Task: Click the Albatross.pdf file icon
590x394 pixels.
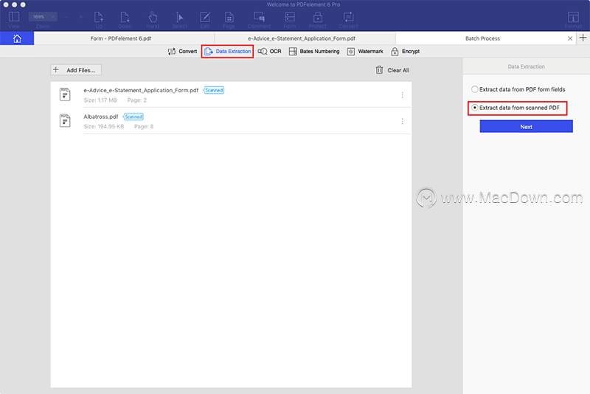Action: pyautogui.click(x=65, y=120)
